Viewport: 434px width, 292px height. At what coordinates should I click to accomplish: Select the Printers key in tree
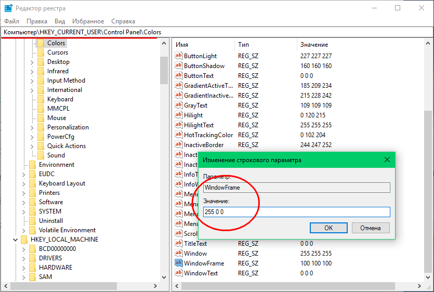pos(49,193)
